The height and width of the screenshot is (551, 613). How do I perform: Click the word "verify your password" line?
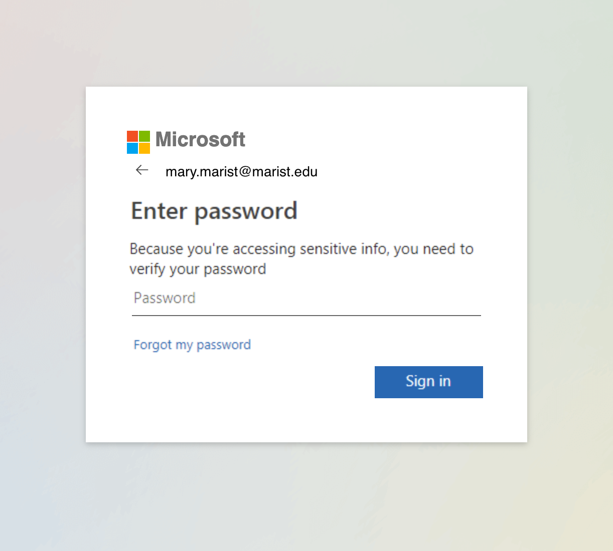(198, 269)
